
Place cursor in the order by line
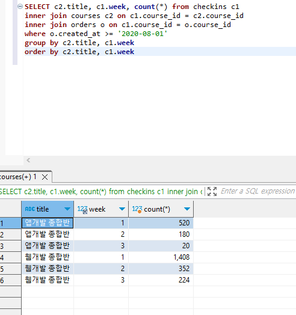(79, 52)
